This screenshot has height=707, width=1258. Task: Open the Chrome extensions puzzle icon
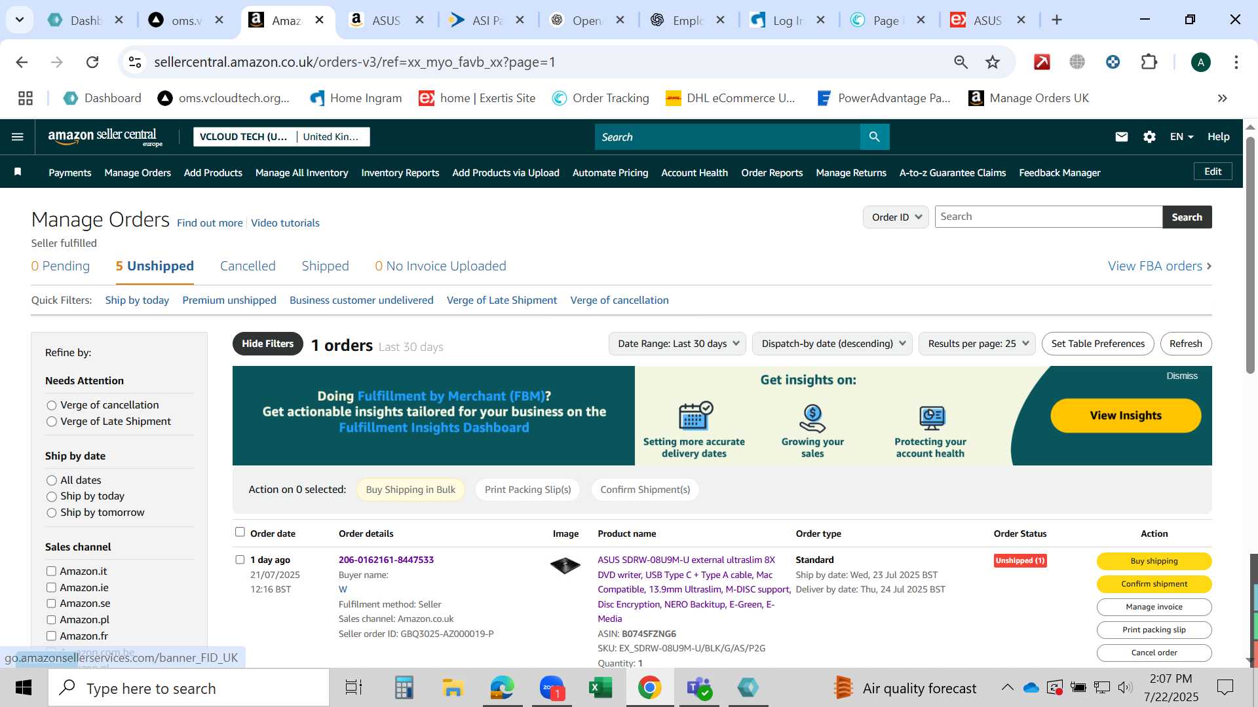(x=1149, y=62)
